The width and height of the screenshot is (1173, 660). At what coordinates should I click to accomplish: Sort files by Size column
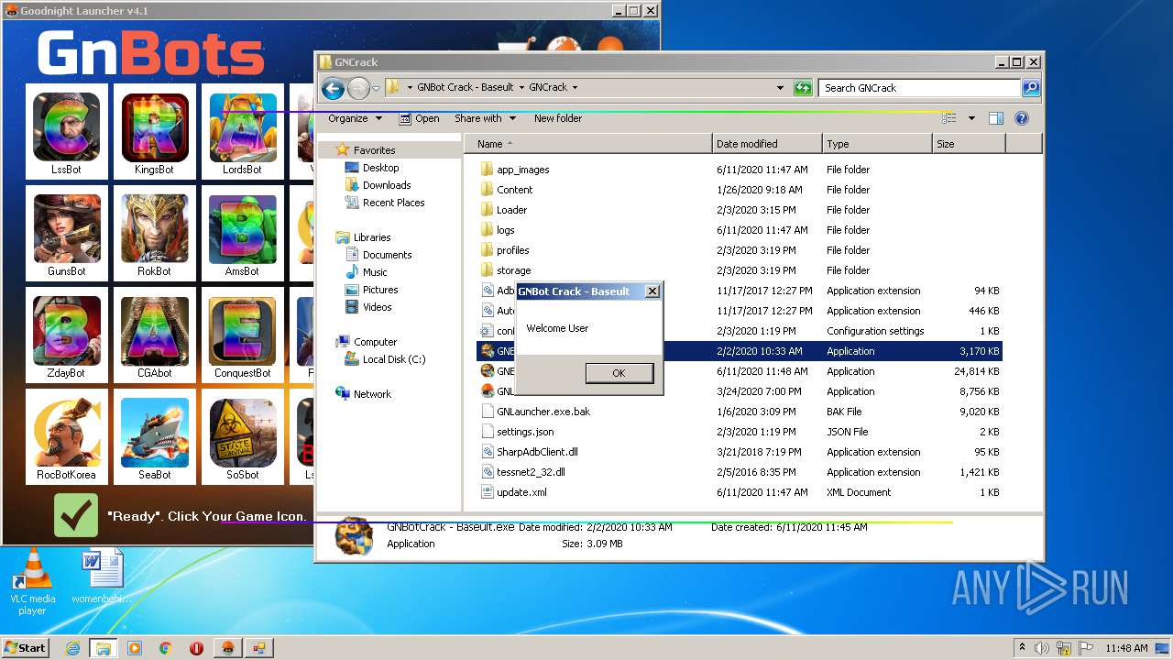tap(969, 144)
